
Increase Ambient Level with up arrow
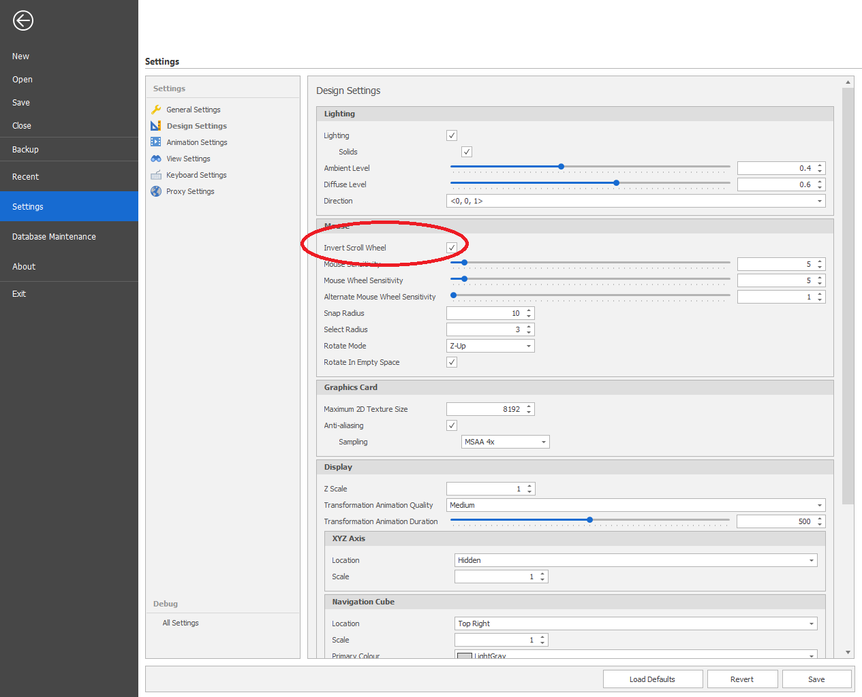click(820, 165)
